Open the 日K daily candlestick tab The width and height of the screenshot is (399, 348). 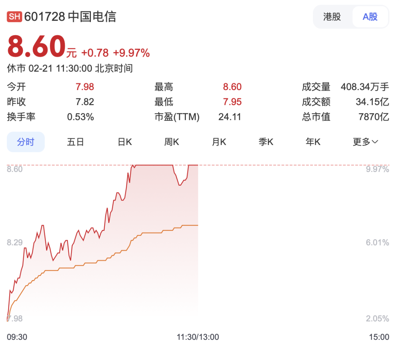125,142
